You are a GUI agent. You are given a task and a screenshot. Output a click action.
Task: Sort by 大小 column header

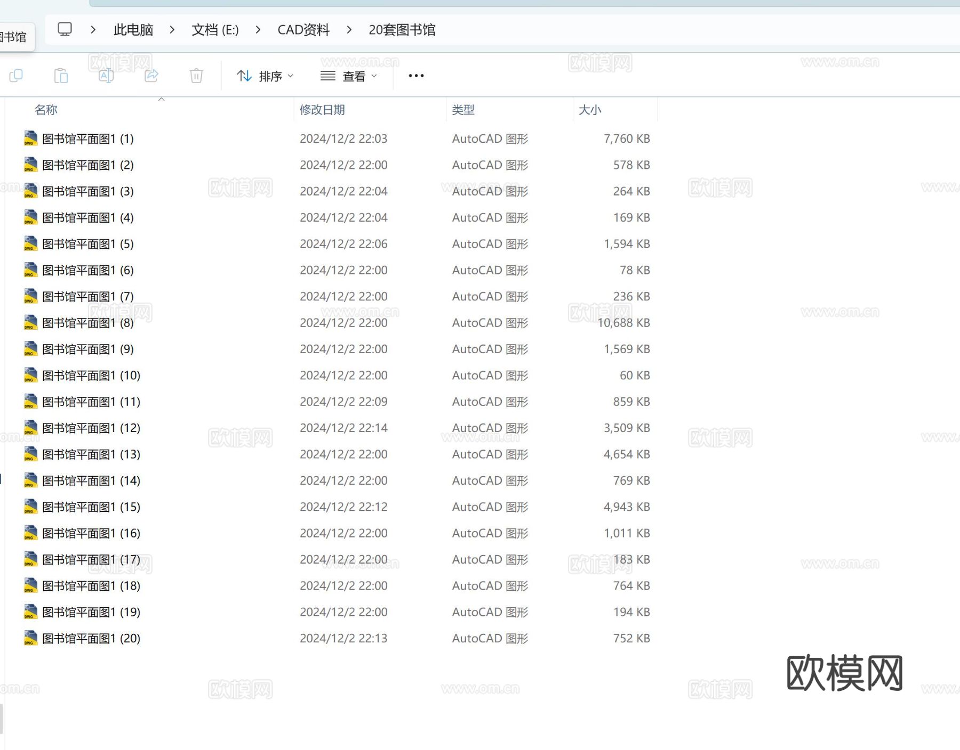click(590, 110)
